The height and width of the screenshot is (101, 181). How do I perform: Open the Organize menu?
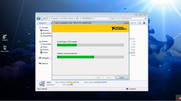[43, 23]
